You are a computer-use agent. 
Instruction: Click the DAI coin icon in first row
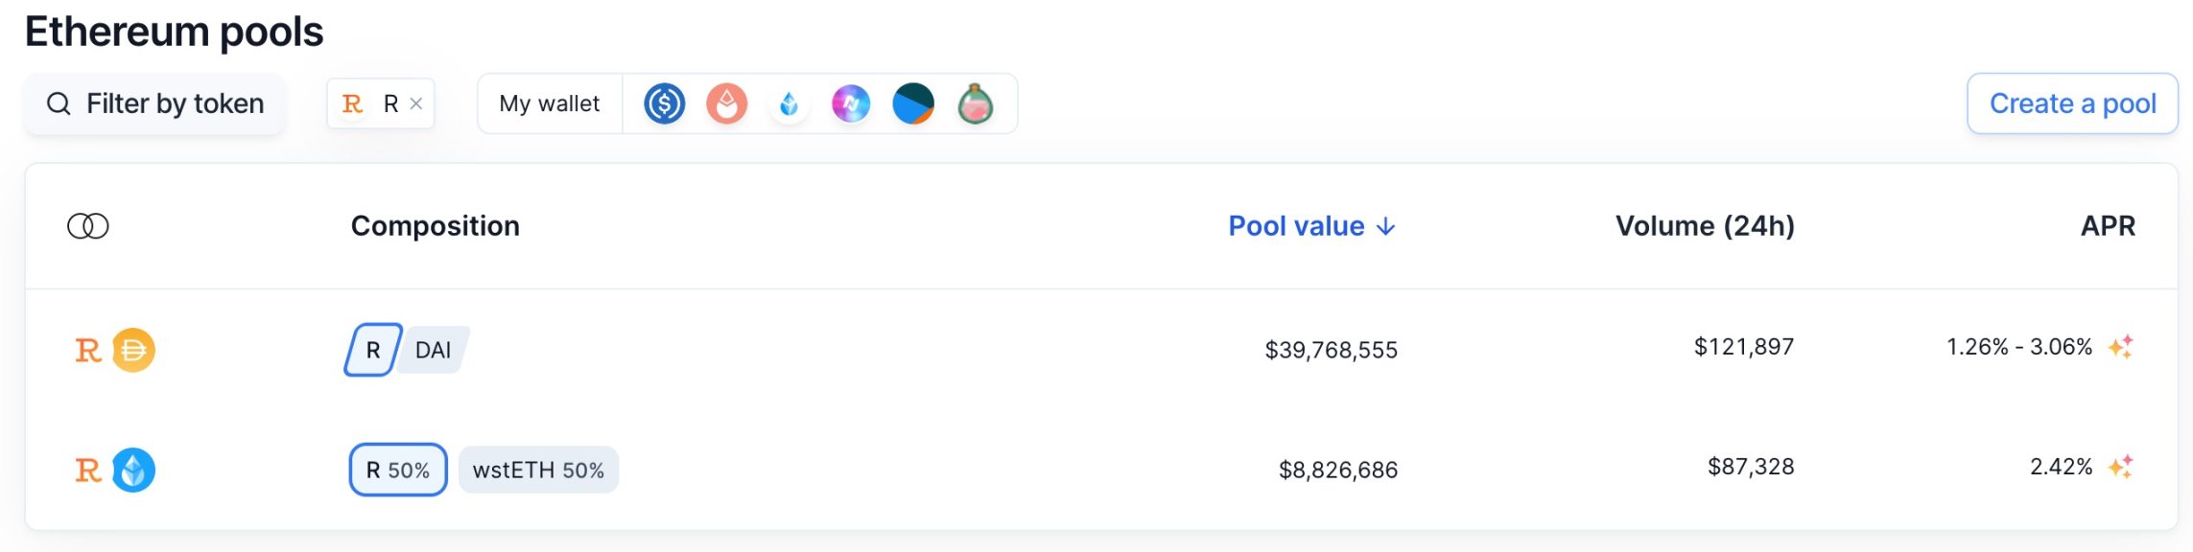[x=133, y=350]
